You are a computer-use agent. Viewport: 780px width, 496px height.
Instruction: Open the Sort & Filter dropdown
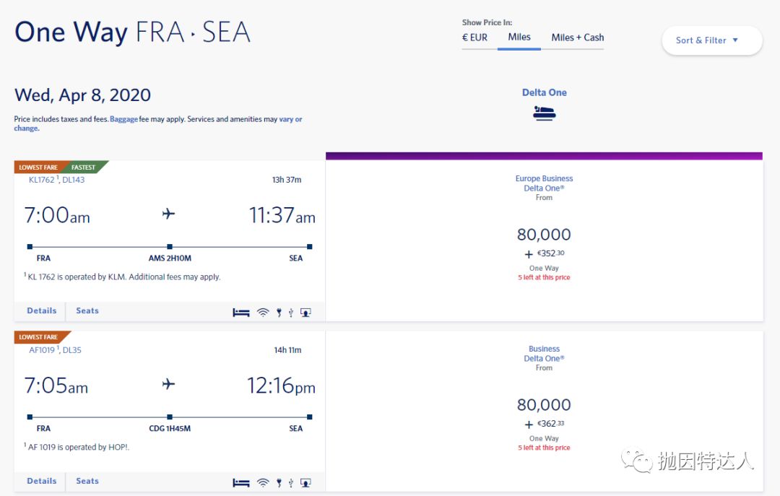coord(711,40)
